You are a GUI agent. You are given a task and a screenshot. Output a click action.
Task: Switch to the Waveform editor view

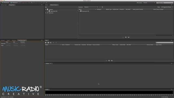pos(5,2)
